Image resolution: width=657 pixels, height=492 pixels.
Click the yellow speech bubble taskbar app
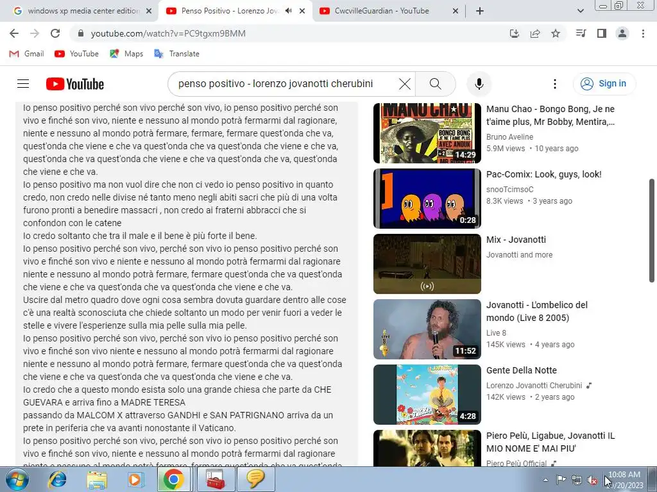(x=255, y=479)
